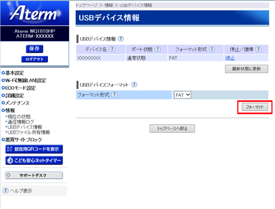Click the ヘルプ表示 question mark icon
The width and height of the screenshot is (275, 209).
(x=5, y=190)
